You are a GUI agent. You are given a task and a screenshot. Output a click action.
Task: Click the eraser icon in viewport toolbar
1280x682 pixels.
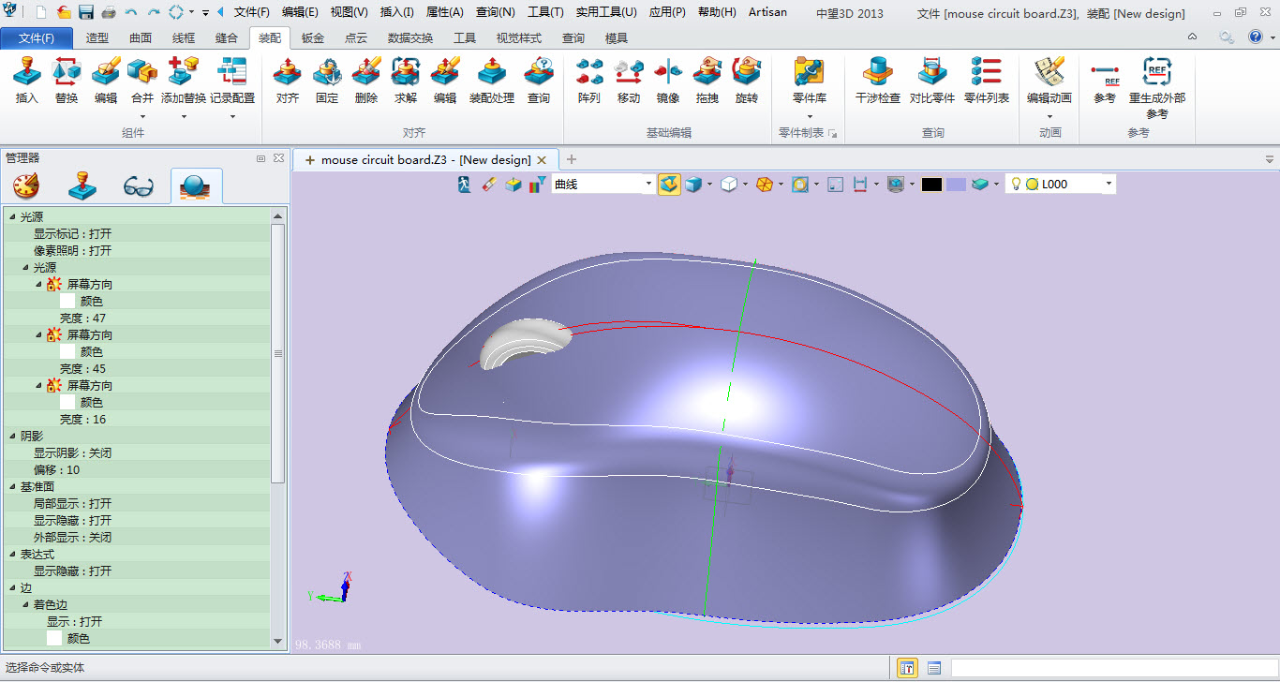click(x=487, y=185)
